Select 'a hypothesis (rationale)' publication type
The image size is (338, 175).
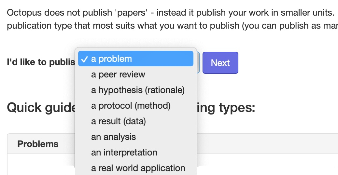(x=138, y=90)
